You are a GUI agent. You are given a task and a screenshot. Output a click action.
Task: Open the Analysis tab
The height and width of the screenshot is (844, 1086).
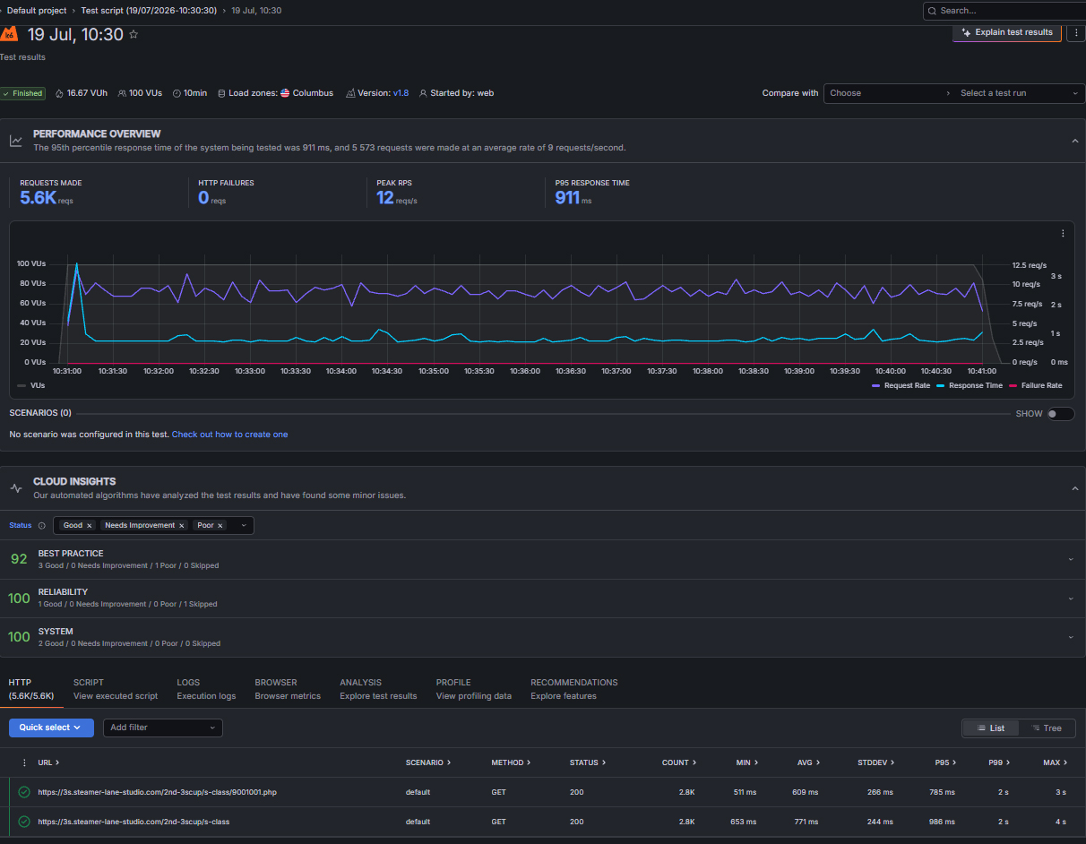pos(378,689)
